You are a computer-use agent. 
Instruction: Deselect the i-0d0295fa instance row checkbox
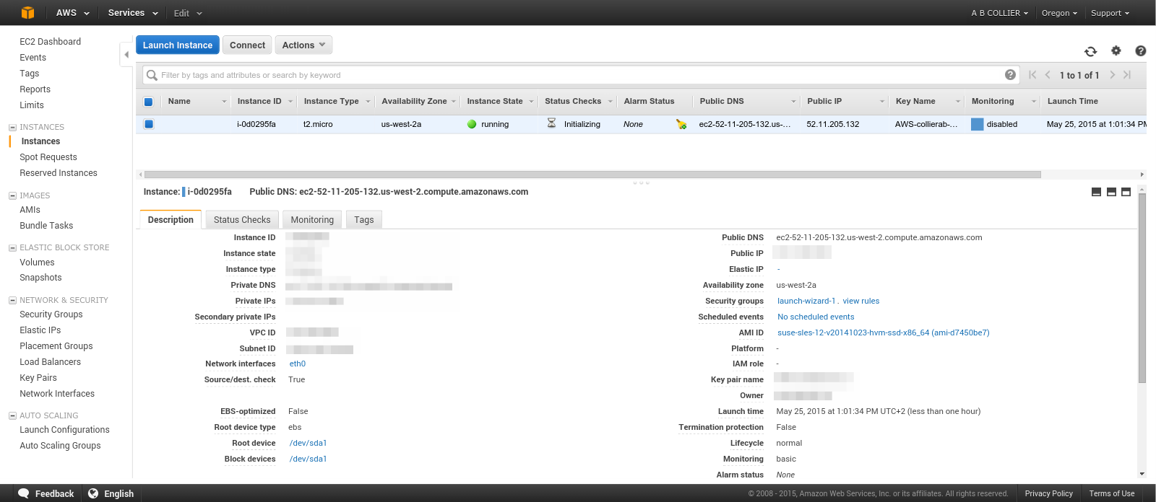coord(148,124)
